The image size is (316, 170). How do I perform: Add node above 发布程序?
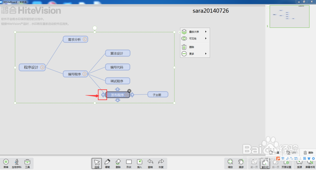click(x=118, y=89)
